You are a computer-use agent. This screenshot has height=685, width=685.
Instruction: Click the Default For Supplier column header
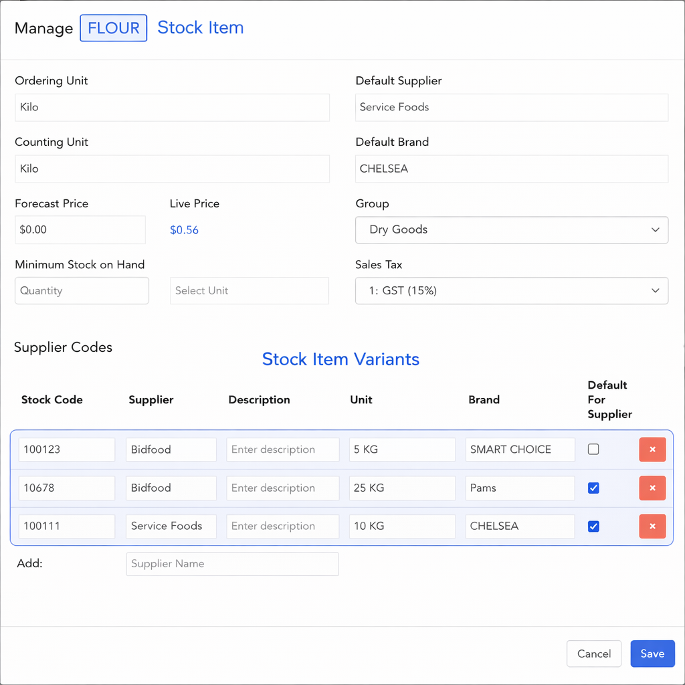click(x=609, y=400)
